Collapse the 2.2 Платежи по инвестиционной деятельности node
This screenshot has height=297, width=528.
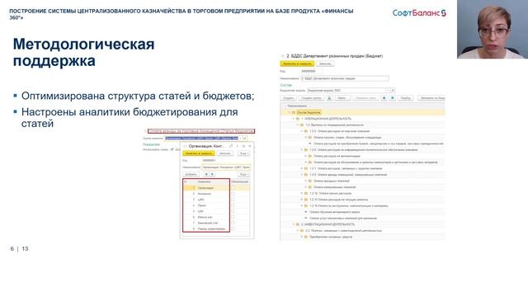click(x=298, y=231)
